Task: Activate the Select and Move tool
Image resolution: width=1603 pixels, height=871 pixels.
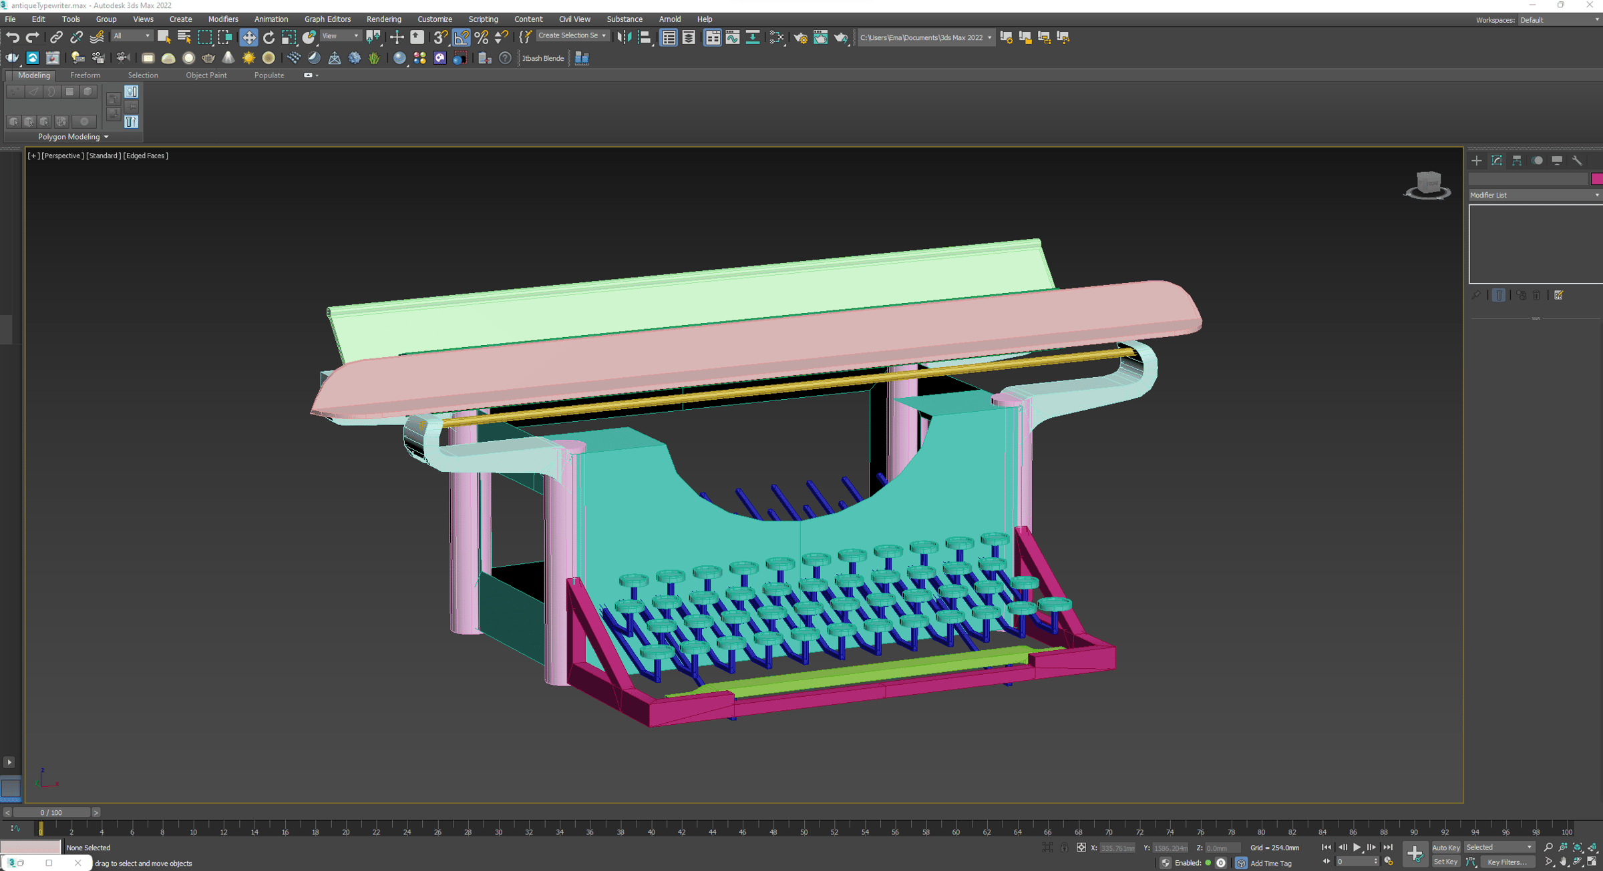Action: [x=248, y=37]
